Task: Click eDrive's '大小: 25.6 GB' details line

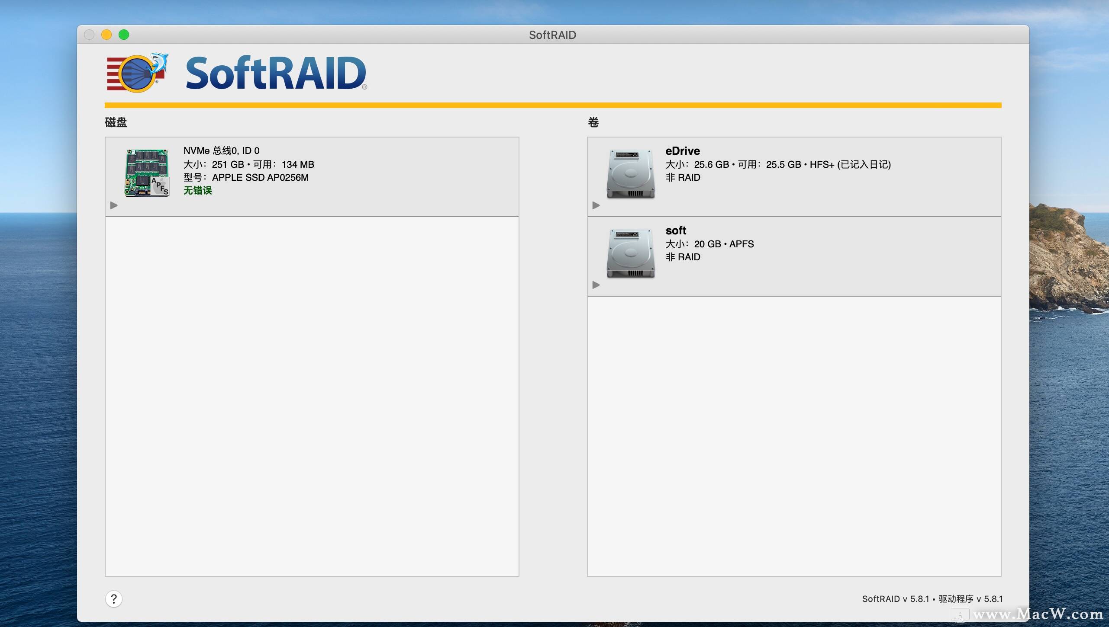Action: click(778, 164)
